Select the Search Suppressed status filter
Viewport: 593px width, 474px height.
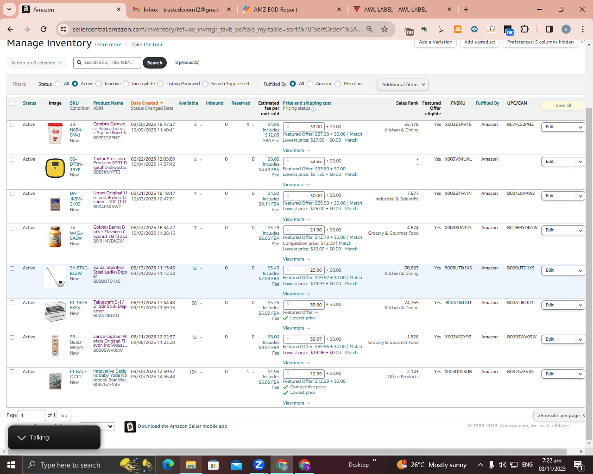(205, 84)
